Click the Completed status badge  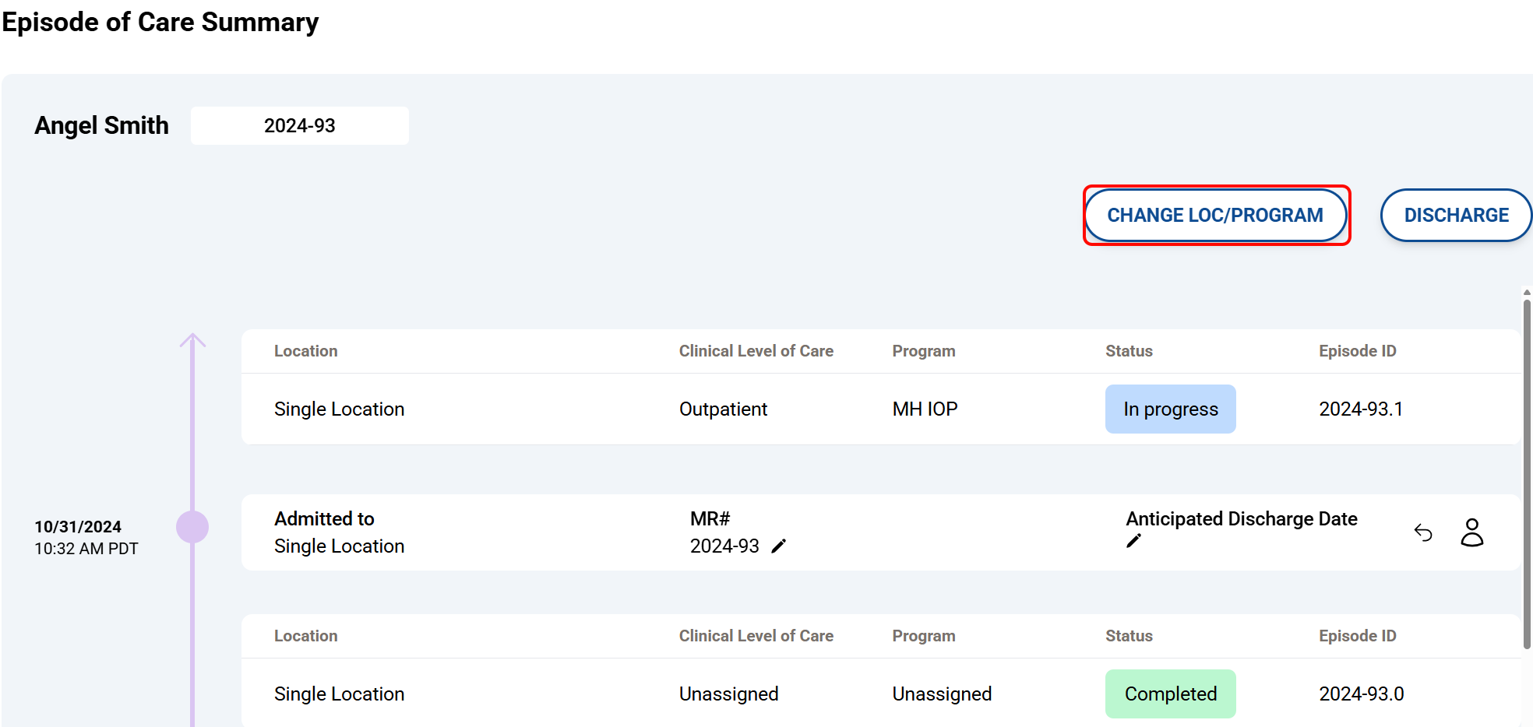coord(1170,694)
